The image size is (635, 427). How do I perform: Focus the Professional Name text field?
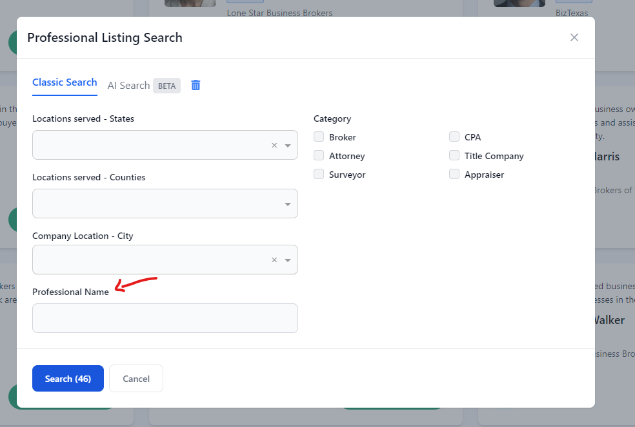pos(165,318)
